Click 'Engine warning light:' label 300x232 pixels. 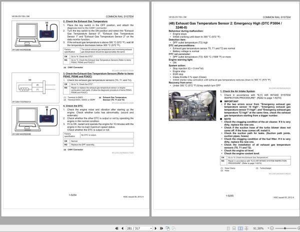[181, 59]
